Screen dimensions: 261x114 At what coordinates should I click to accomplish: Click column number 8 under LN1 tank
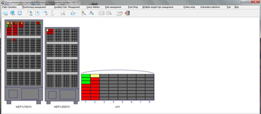click(x=150, y=102)
